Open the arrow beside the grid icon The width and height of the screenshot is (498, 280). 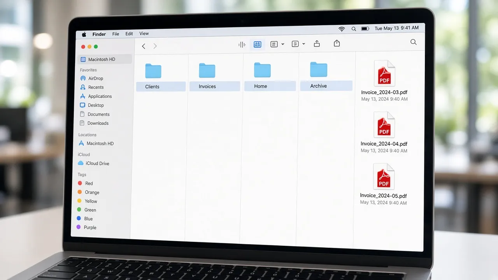(x=283, y=44)
